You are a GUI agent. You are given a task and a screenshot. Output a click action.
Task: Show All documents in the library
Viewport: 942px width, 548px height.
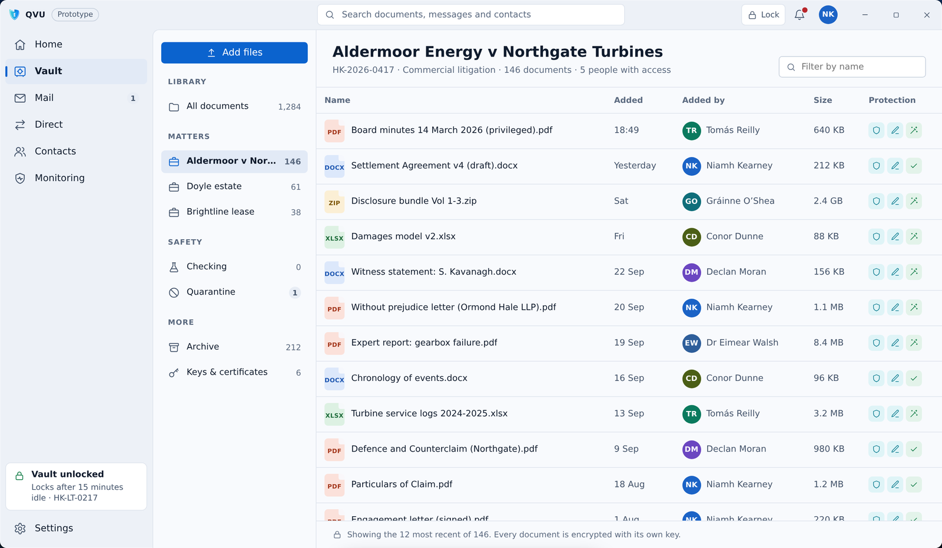tap(234, 106)
